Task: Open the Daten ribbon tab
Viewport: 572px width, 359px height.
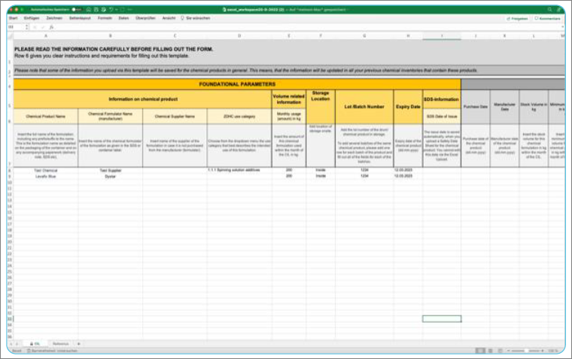Action: coord(123,18)
